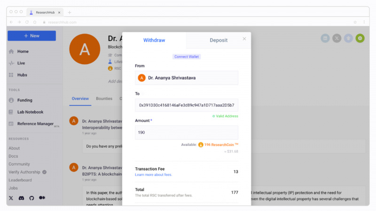Image resolution: width=376 pixels, height=211 pixels.
Task: Bookmark the page with star icon
Action: pos(355,22)
